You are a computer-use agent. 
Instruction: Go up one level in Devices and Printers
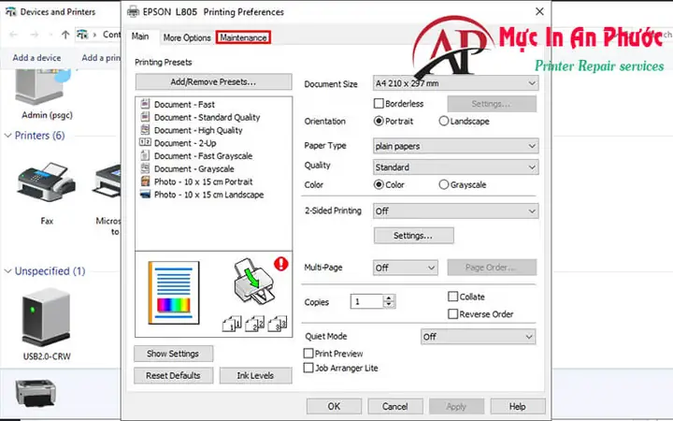[65, 35]
